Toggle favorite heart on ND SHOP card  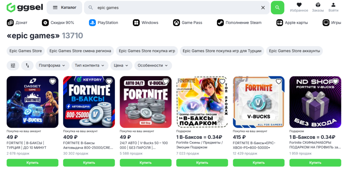point(335,82)
